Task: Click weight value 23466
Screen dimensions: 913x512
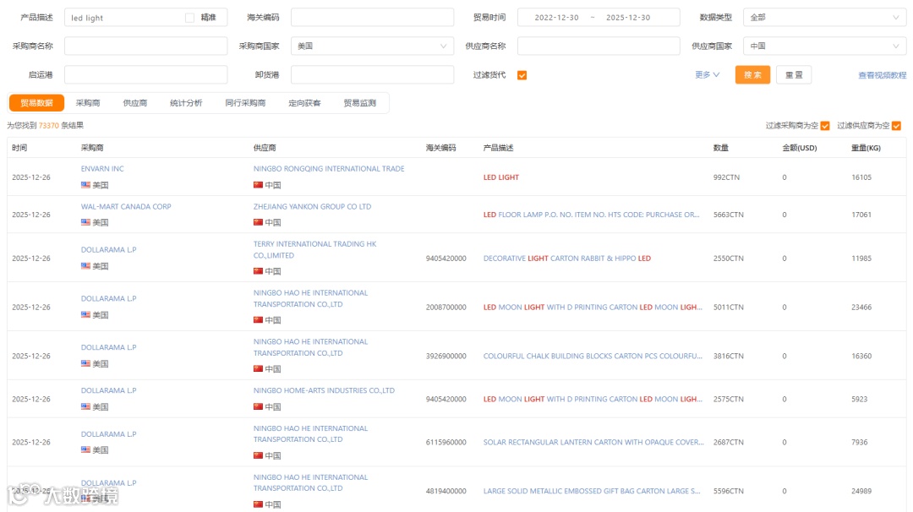Action: pos(861,308)
